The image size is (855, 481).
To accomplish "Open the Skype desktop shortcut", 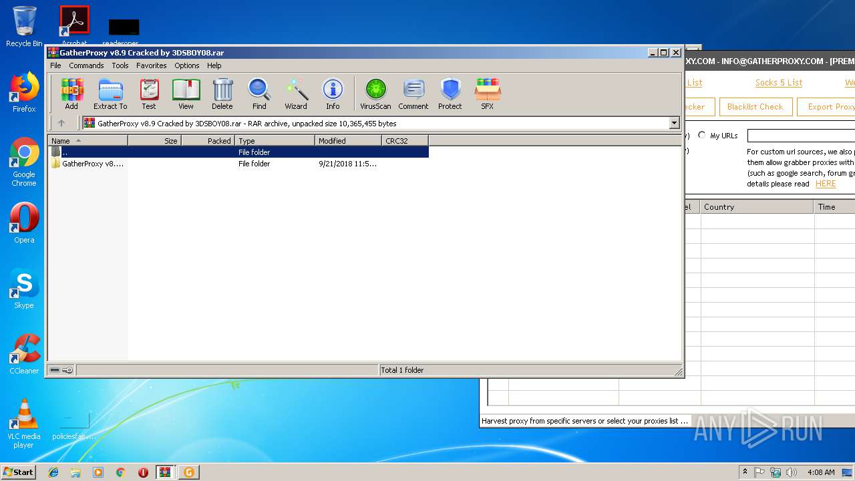I will [24, 289].
